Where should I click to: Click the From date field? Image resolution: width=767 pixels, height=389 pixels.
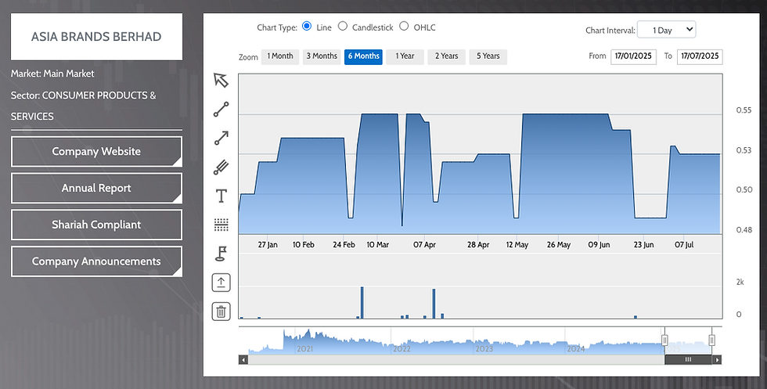633,56
